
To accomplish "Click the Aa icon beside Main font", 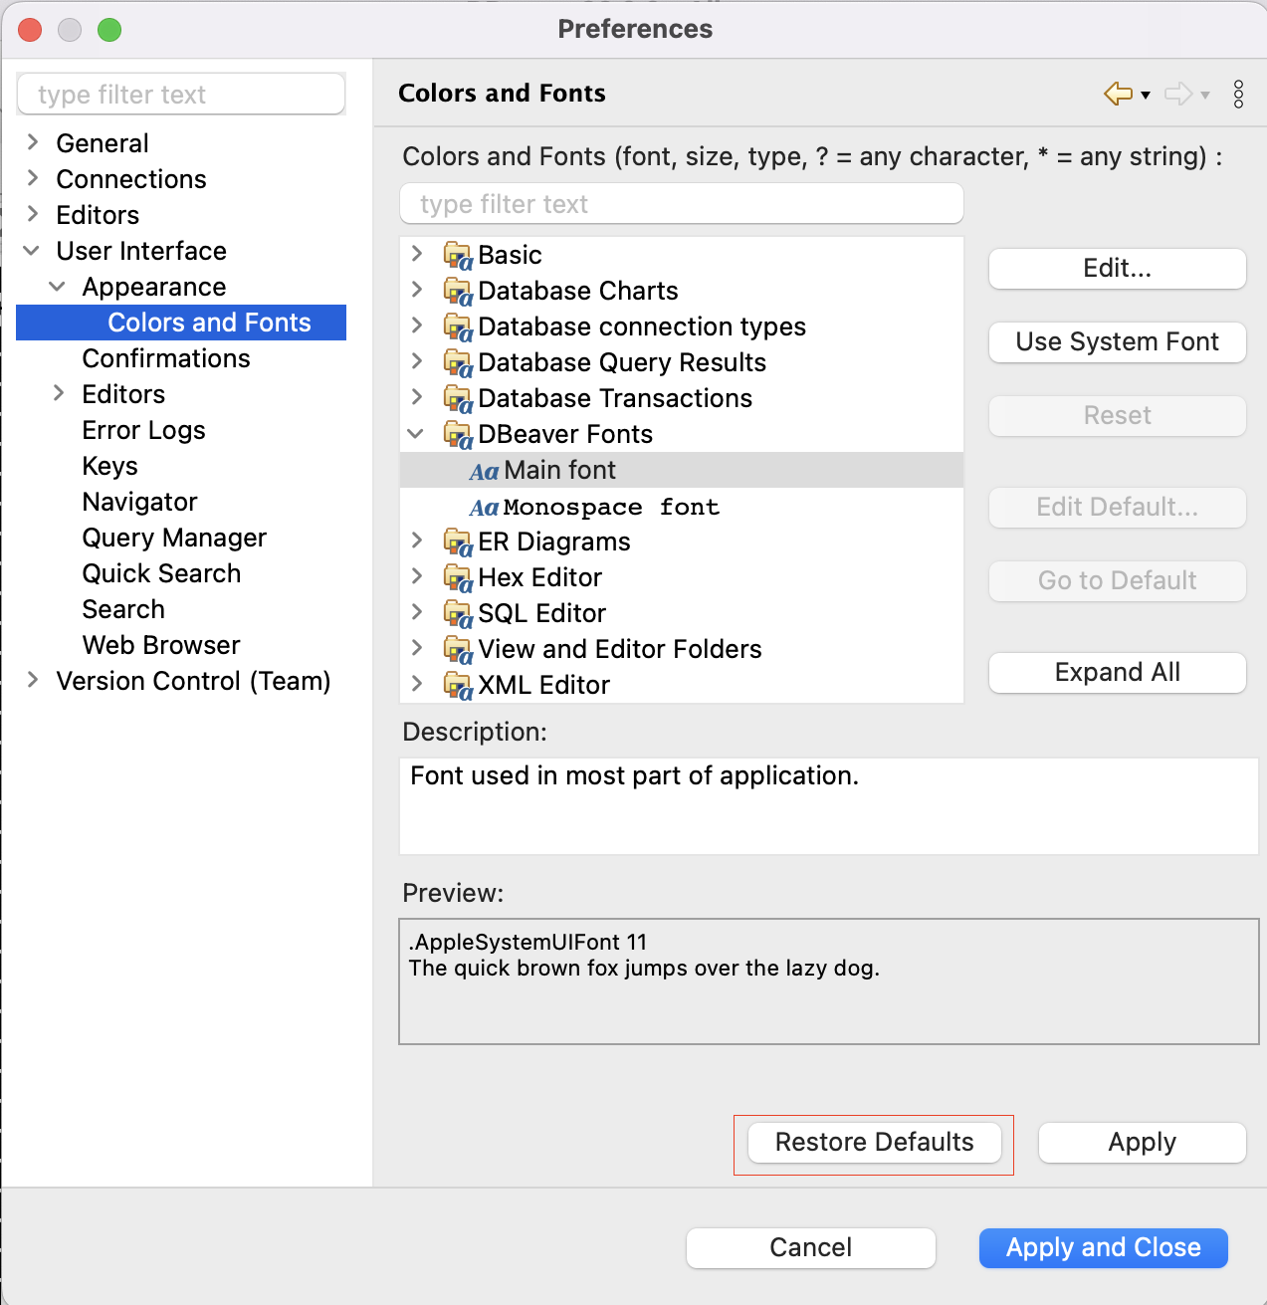I will 485,470.
